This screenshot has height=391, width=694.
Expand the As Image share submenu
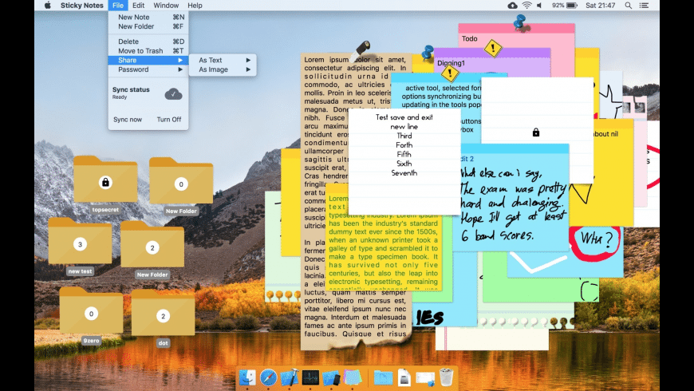point(223,69)
